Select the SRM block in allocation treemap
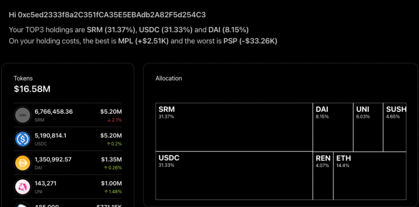The height and width of the screenshot is (207, 419). pos(234,127)
